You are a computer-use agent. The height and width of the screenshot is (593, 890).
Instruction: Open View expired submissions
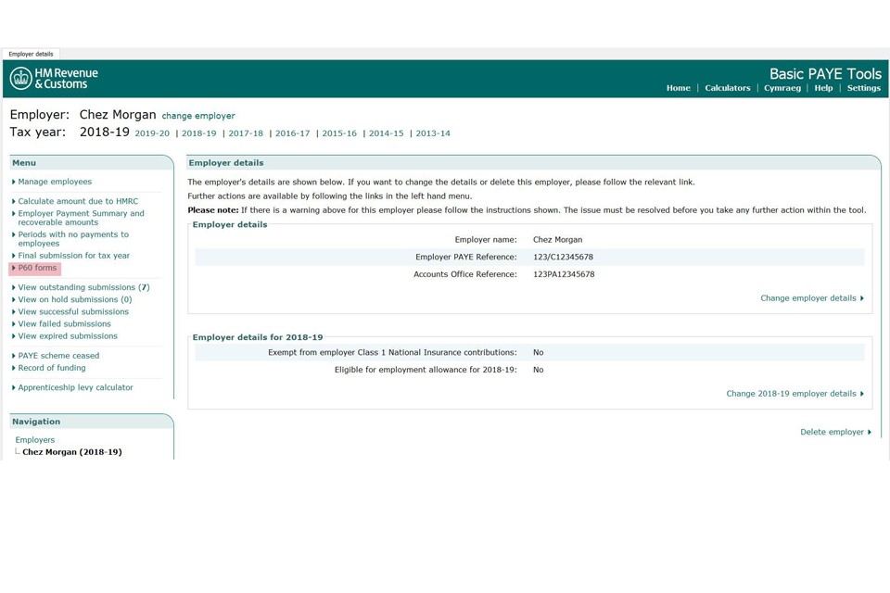[x=68, y=336]
